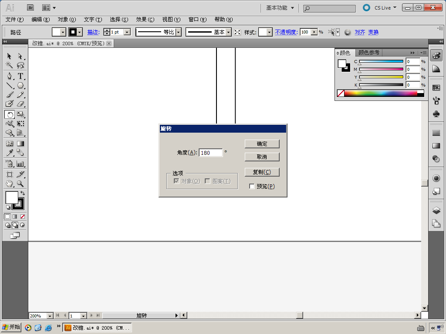
Task: Toggle the Objects checkbox in options
Action: pyautogui.click(x=176, y=181)
